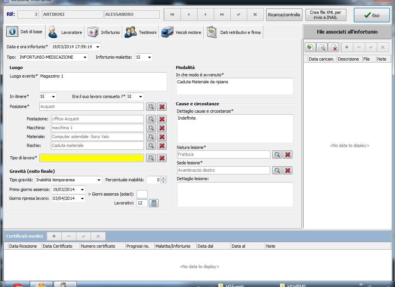
Task: Edit the Dettaglio cause e circostanze box
Action: [x=235, y=128]
